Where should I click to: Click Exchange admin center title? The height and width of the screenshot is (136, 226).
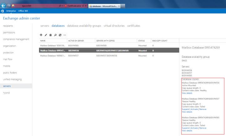click(x=22, y=18)
